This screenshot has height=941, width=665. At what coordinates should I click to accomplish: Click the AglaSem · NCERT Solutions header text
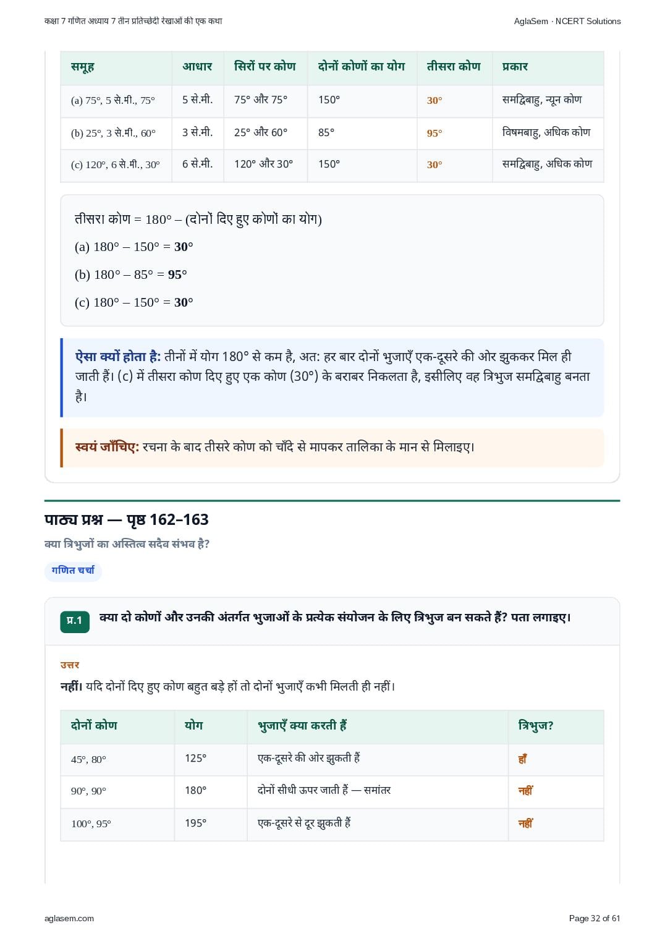pyautogui.click(x=567, y=21)
